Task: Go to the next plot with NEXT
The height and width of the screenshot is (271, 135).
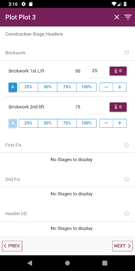Action: [123, 246]
